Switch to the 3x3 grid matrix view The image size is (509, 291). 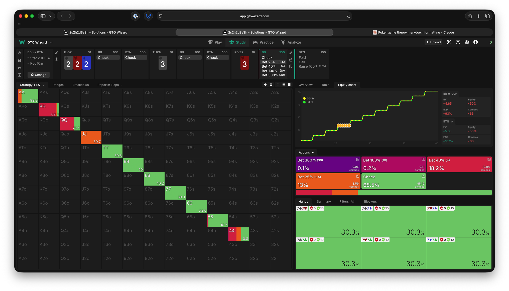tap(284, 85)
